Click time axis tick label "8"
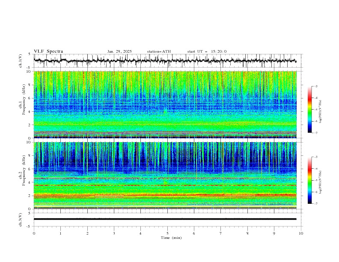The image size is (339, 262). coord(247,233)
